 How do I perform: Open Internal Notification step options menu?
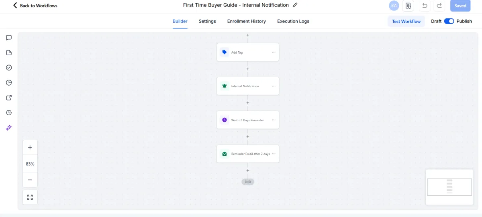(x=274, y=86)
